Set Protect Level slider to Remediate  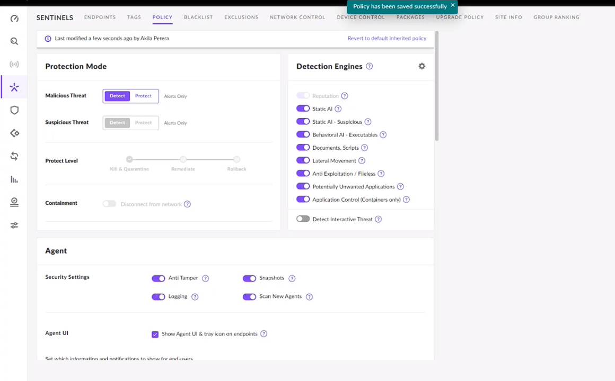click(x=183, y=159)
